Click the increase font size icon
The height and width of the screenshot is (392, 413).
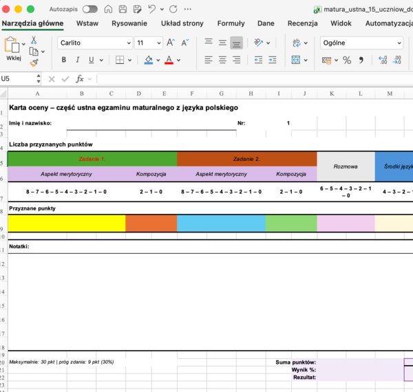click(x=171, y=43)
